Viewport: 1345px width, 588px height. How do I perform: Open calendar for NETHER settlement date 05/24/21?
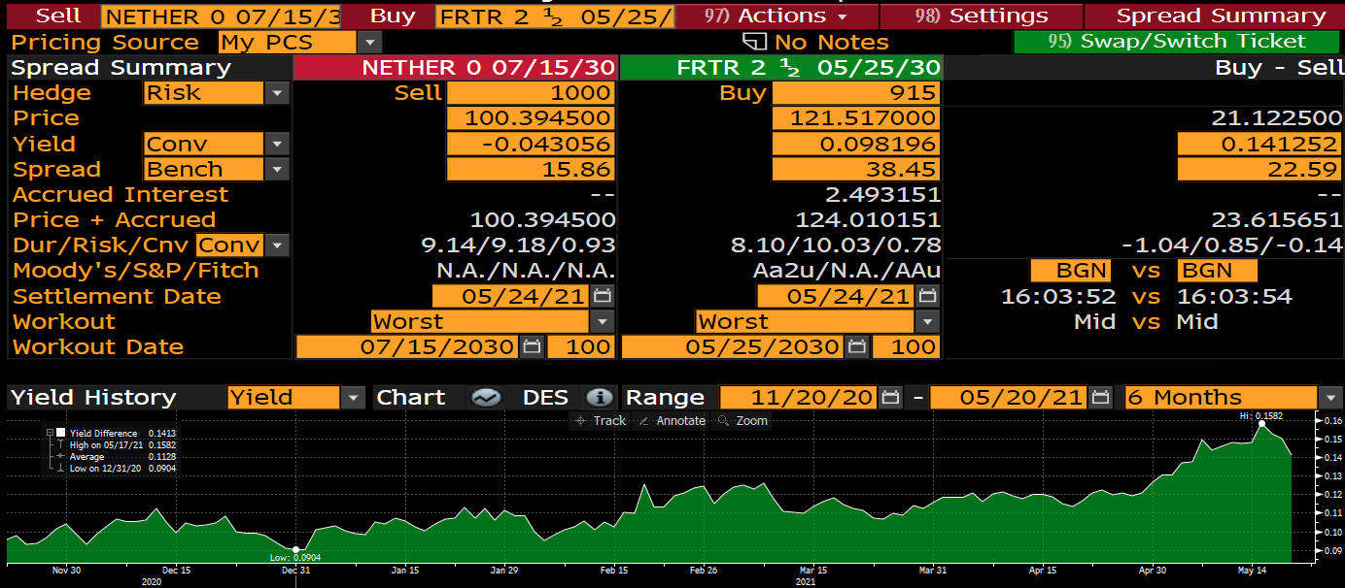click(603, 296)
